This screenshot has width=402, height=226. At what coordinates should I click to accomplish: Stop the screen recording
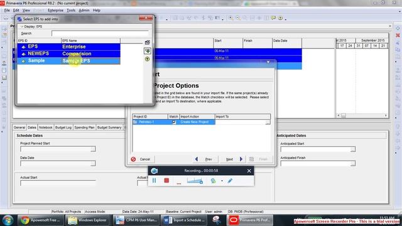tap(166, 181)
